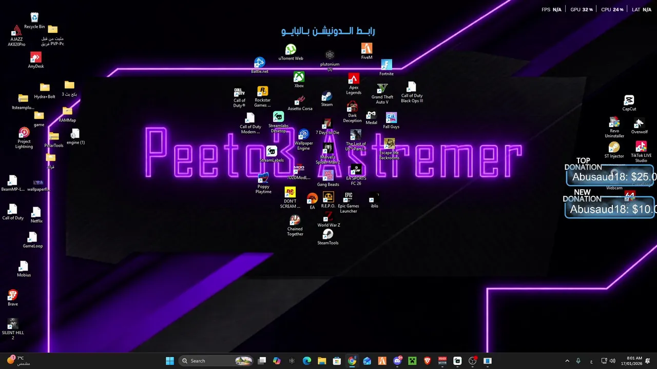Open the Medal app icon

click(371, 117)
